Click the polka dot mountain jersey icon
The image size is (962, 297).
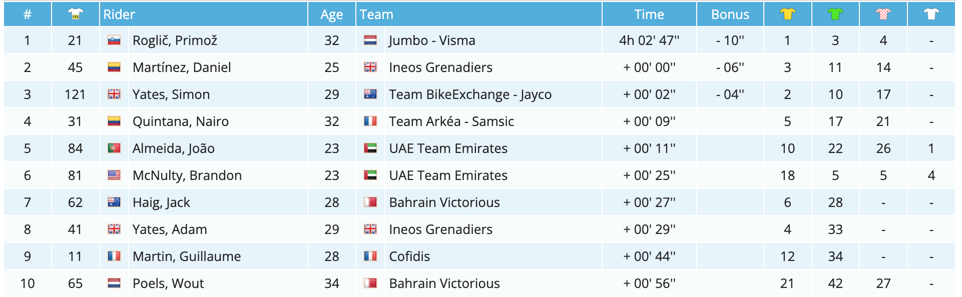pyautogui.click(x=883, y=14)
